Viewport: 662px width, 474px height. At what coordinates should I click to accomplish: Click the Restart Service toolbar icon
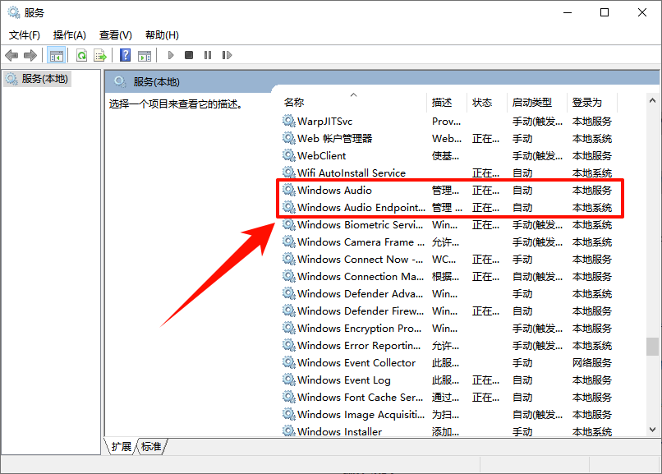coord(227,55)
